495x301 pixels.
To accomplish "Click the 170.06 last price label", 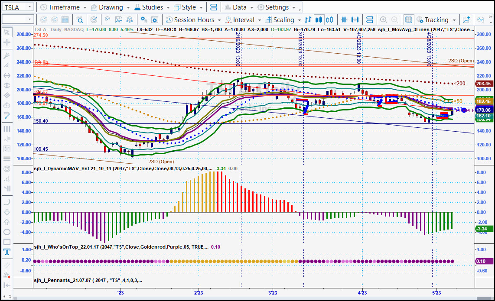I will pos(484,110).
